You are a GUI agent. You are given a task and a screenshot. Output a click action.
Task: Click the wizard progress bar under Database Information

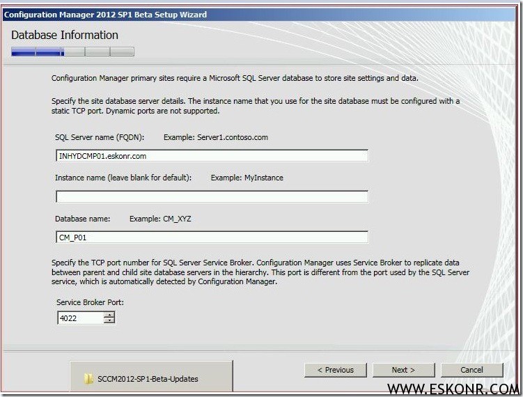72,52
